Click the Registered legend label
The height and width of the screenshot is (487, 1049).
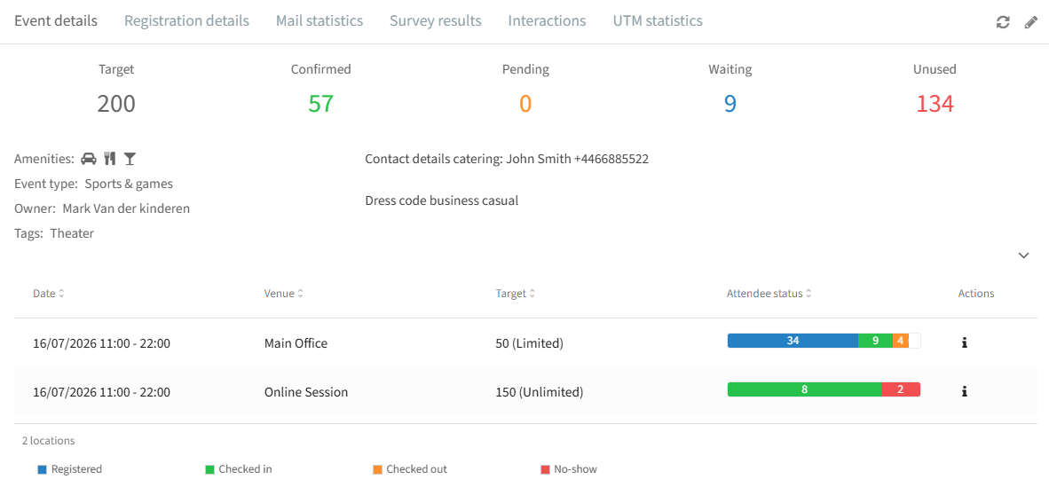point(76,469)
